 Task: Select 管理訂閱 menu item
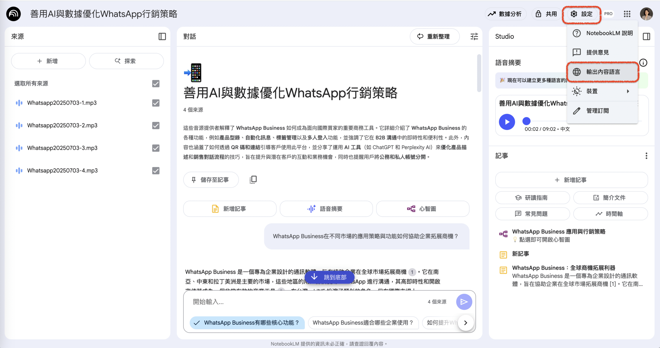[602, 111]
